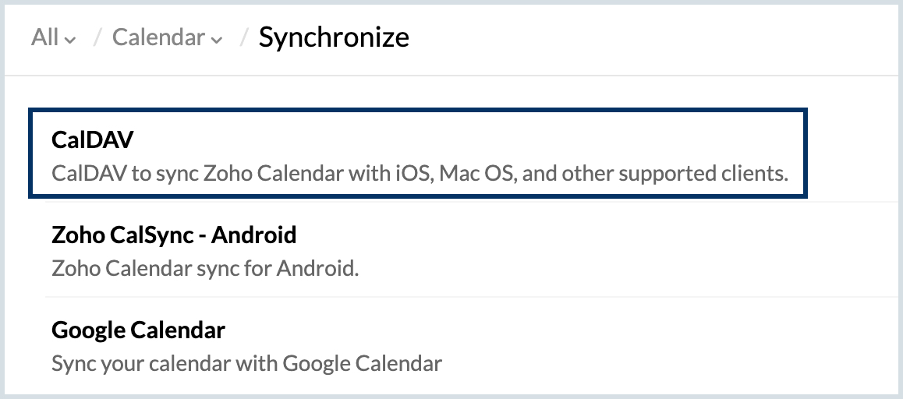Click the 'Zoho Calendar sync for Android.' description
Image resolution: width=903 pixels, height=399 pixels.
pyautogui.click(x=205, y=268)
